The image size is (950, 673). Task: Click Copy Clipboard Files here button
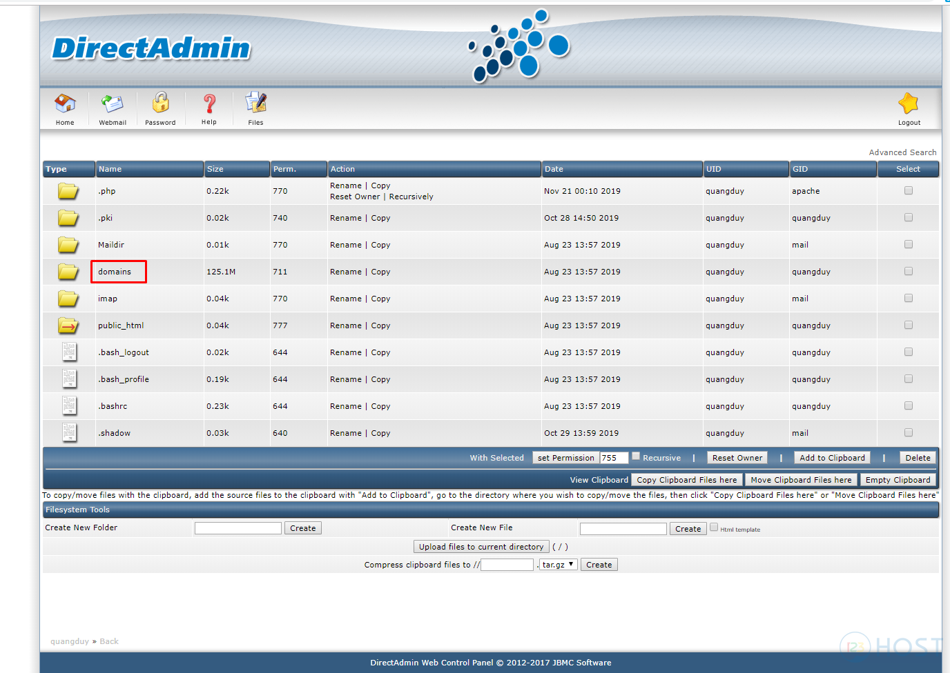click(687, 480)
